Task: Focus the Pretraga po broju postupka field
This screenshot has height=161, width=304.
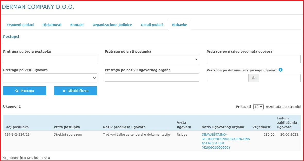Action: (x=50, y=59)
